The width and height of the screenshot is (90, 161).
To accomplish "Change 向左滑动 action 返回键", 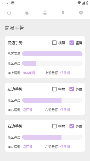I will 27,147.
